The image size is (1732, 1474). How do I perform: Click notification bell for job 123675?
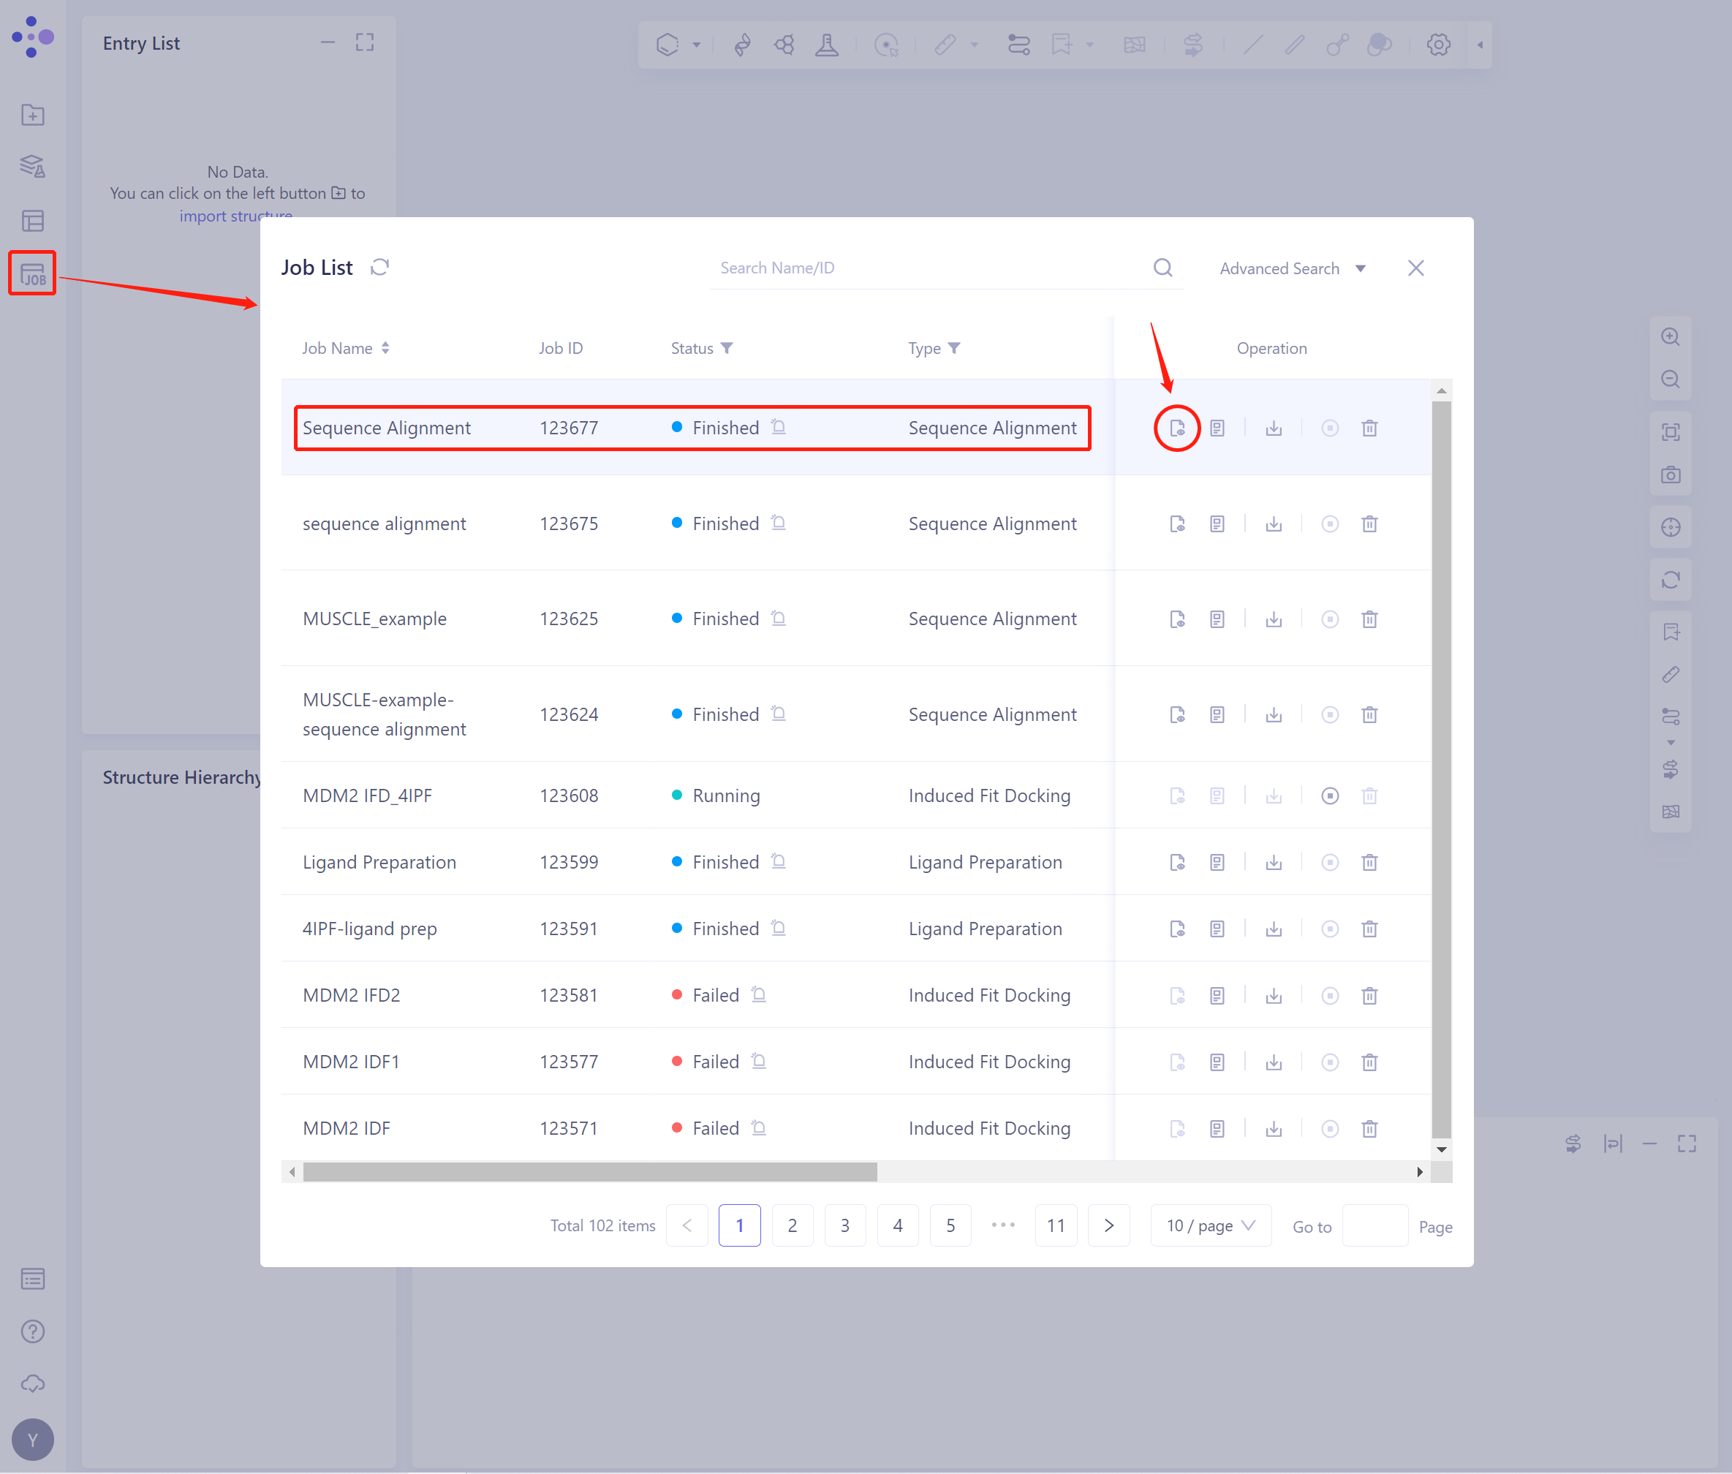(778, 523)
